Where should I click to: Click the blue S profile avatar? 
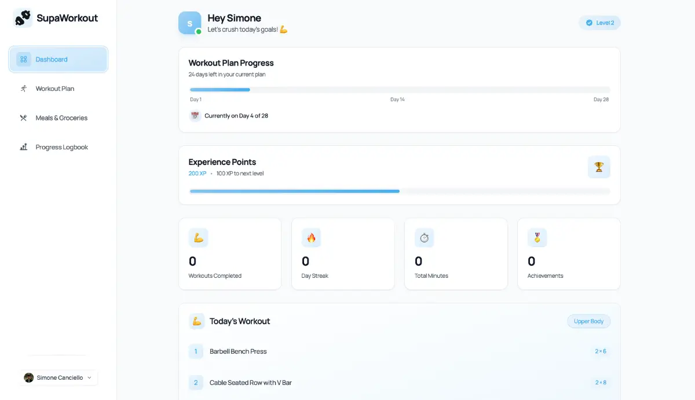tap(189, 23)
